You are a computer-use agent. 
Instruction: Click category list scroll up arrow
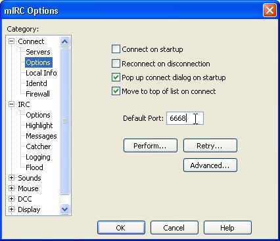coord(64,41)
